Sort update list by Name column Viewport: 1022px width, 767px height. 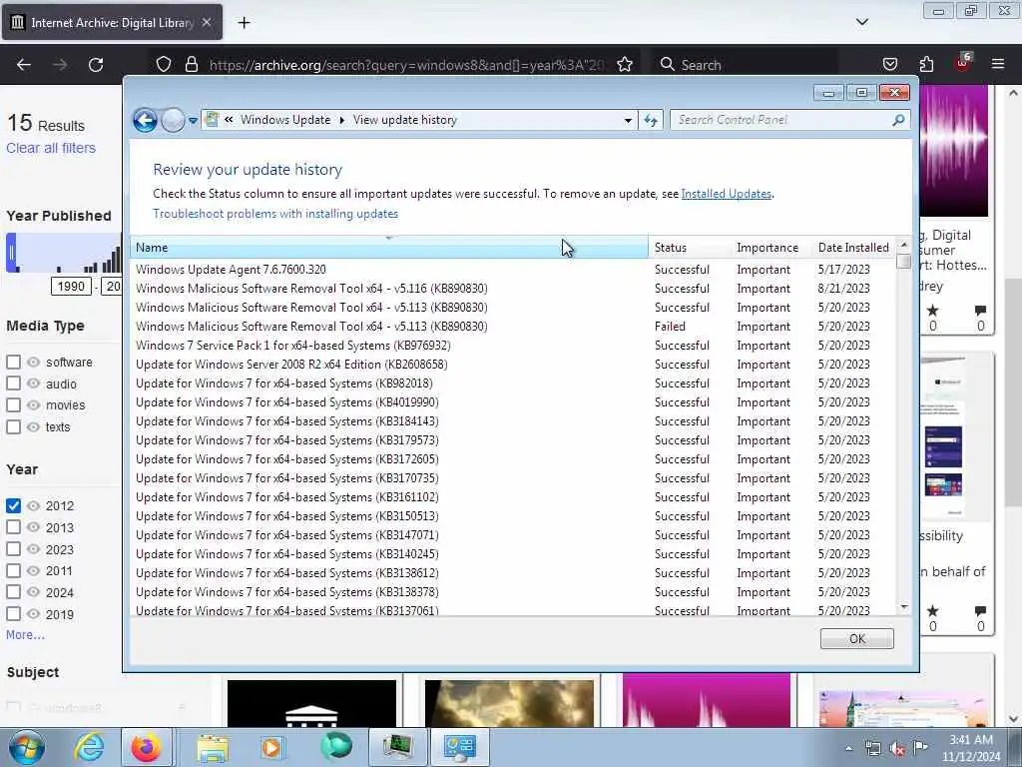click(x=389, y=248)
